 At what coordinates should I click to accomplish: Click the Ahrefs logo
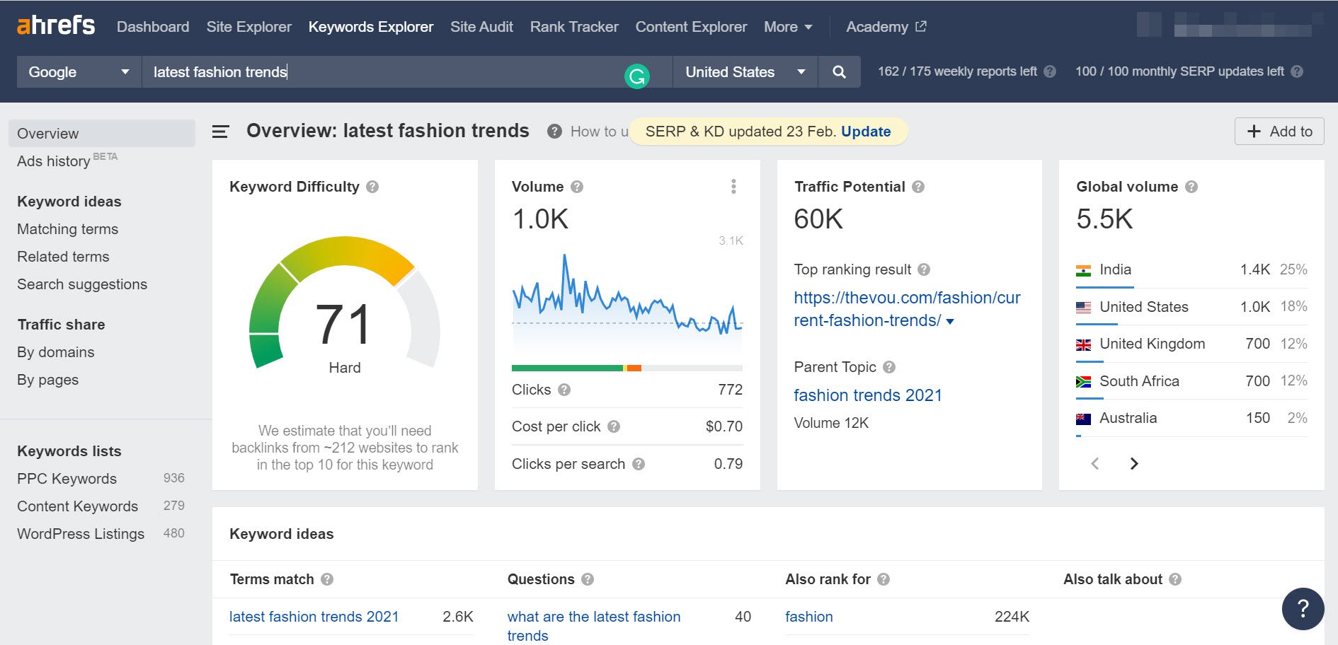point(56,25)
